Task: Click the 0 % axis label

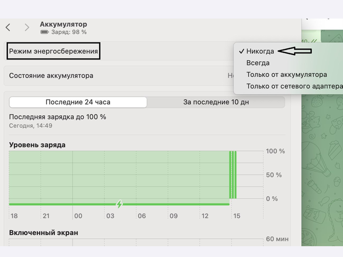Action: 272,198
